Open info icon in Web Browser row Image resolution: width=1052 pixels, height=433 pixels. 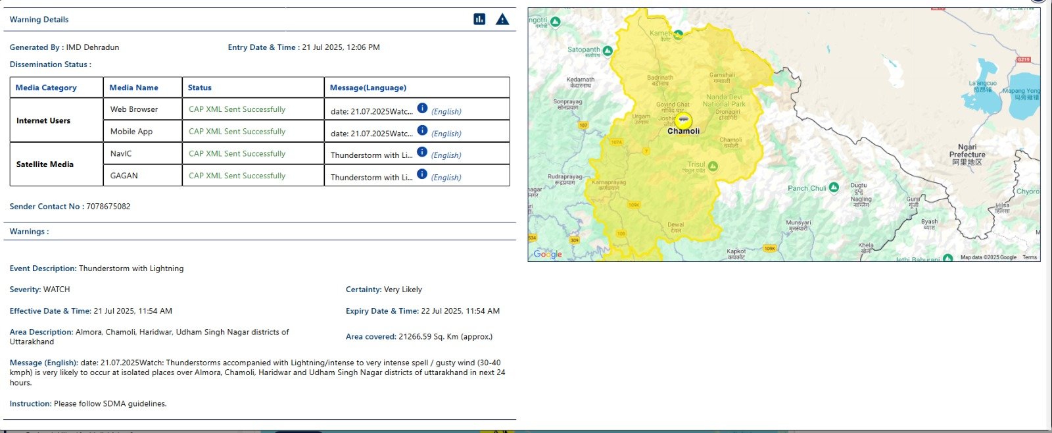pos(422,109)
